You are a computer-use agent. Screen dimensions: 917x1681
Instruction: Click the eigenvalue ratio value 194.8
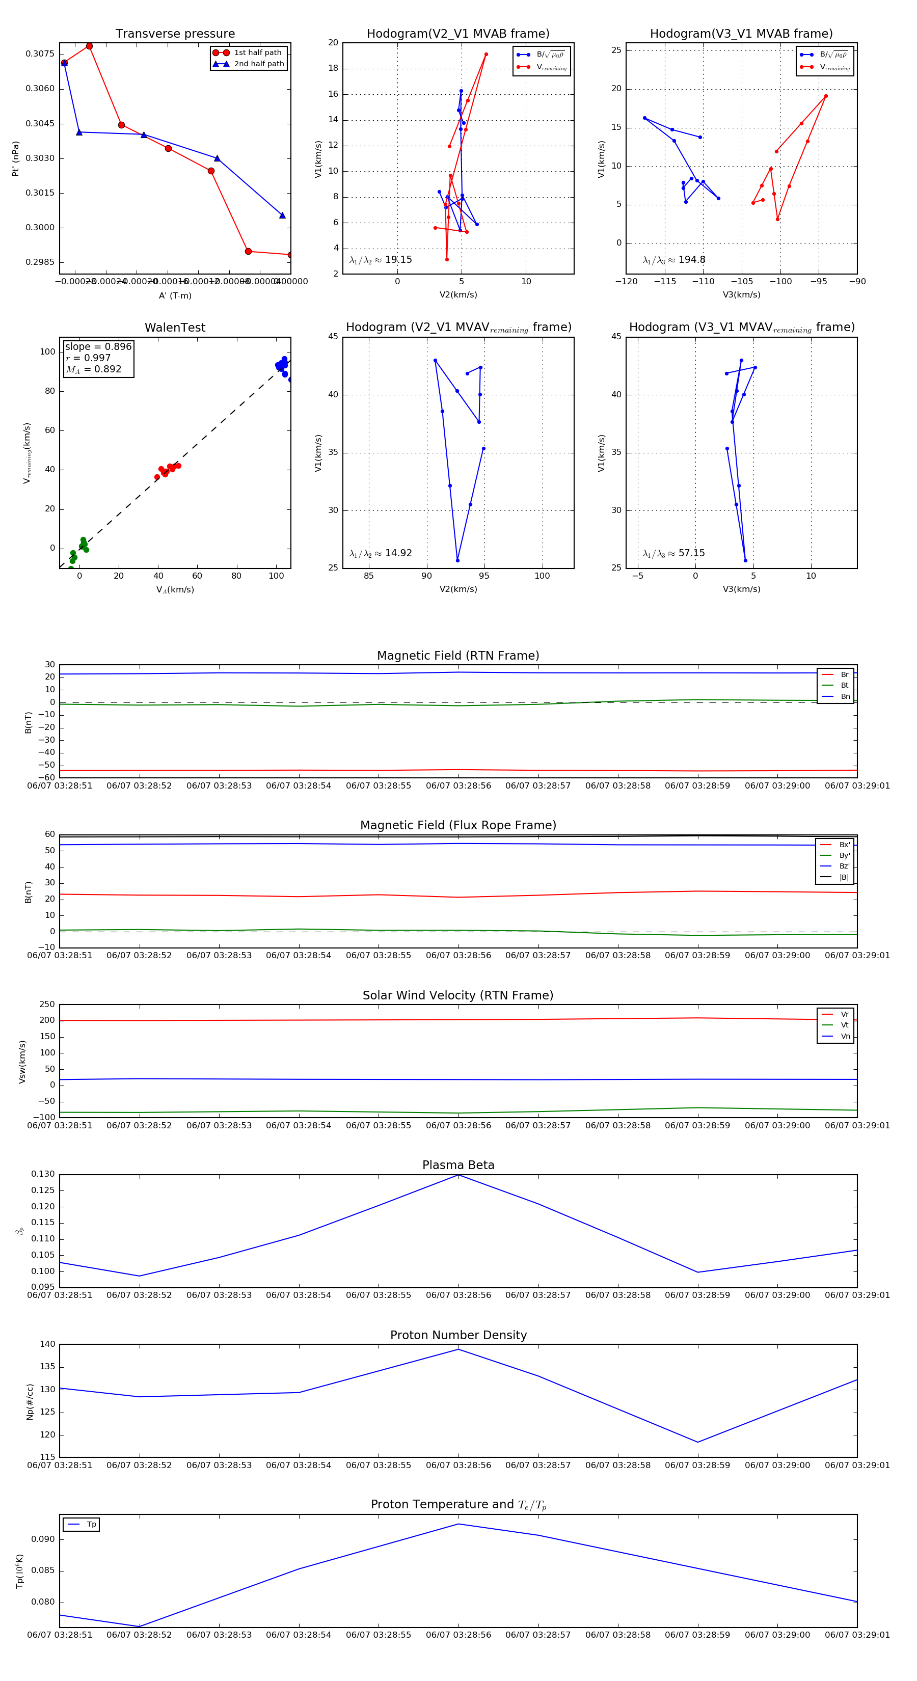pos(692,260)
